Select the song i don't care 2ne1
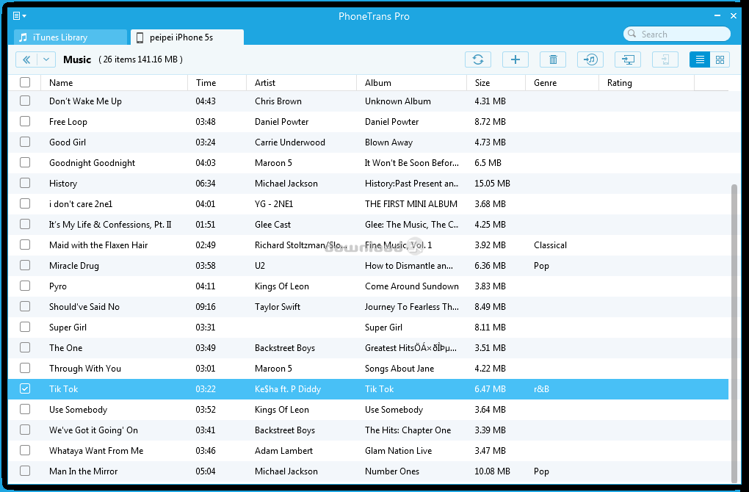Screen dimensions: 749x492 pos(81,204)
